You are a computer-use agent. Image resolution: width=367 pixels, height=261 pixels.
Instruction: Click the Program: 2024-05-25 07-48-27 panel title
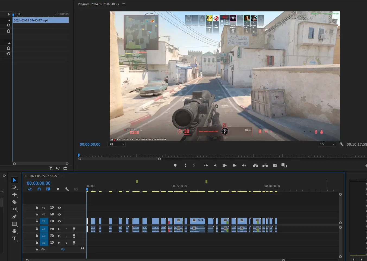[x=99, y=4]
